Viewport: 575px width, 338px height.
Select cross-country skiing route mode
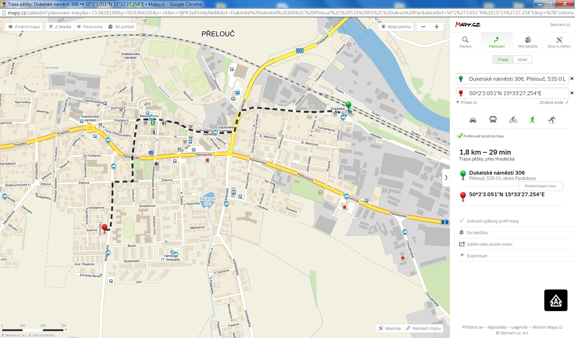(x=552, y=120)
